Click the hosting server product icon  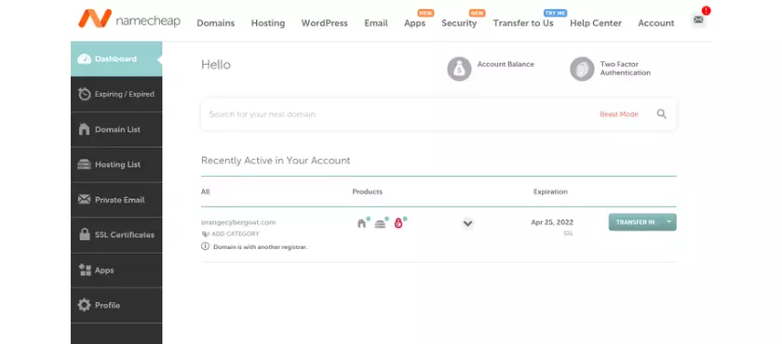point(380,223)
